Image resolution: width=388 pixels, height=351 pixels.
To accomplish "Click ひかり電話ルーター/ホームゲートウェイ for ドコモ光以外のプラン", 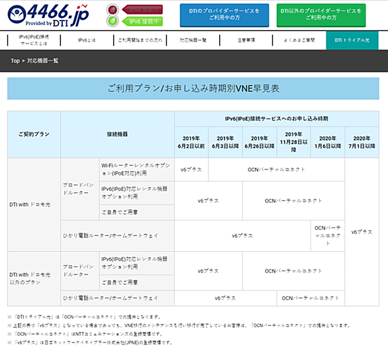I will point(117,298).
